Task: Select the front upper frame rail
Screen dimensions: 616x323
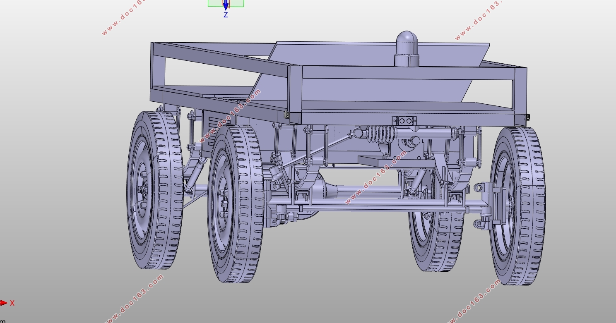Action: [x=408, y=73]
